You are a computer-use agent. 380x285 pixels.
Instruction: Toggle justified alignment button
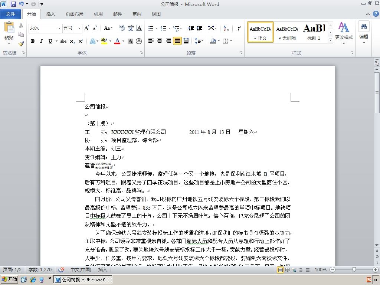point(177,41)
